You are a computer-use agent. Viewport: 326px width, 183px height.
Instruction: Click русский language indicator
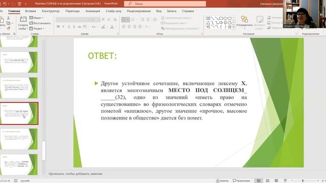[x=25, y=181]
